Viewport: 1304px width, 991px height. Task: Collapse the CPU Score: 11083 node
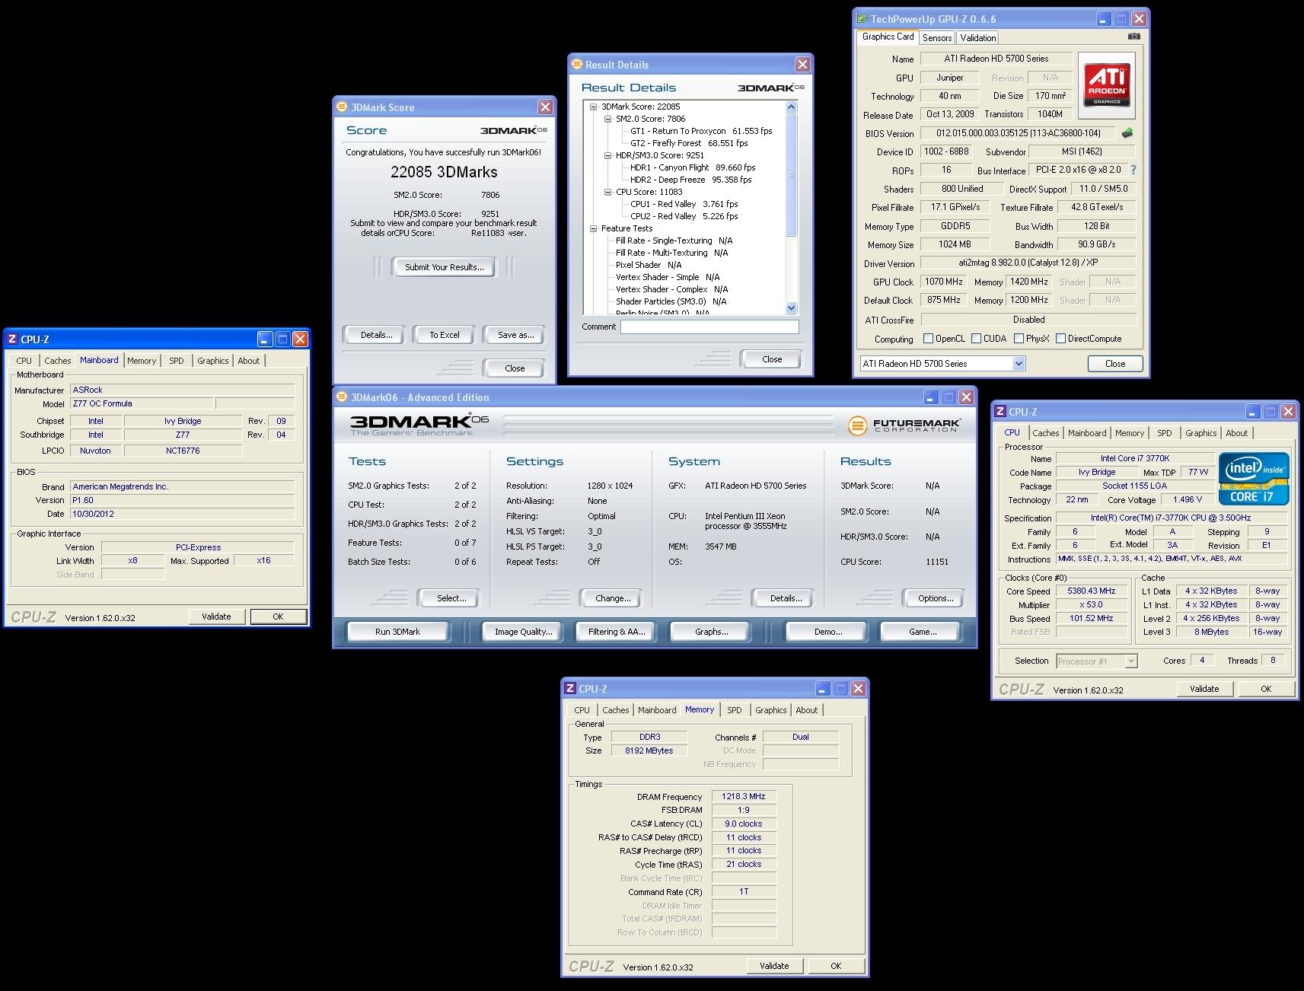607,192
